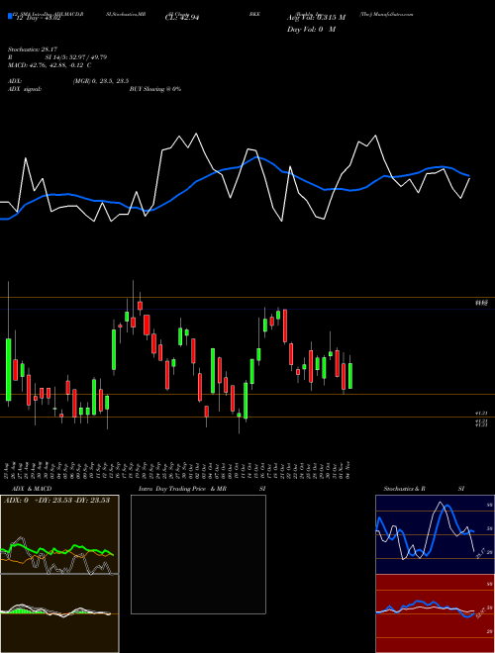This screenshot has height=653, width=495.
Task: Click the BKE ticker symbol in header
Action: (254, 14)
